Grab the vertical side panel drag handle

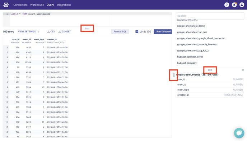[x=174, y=75]
